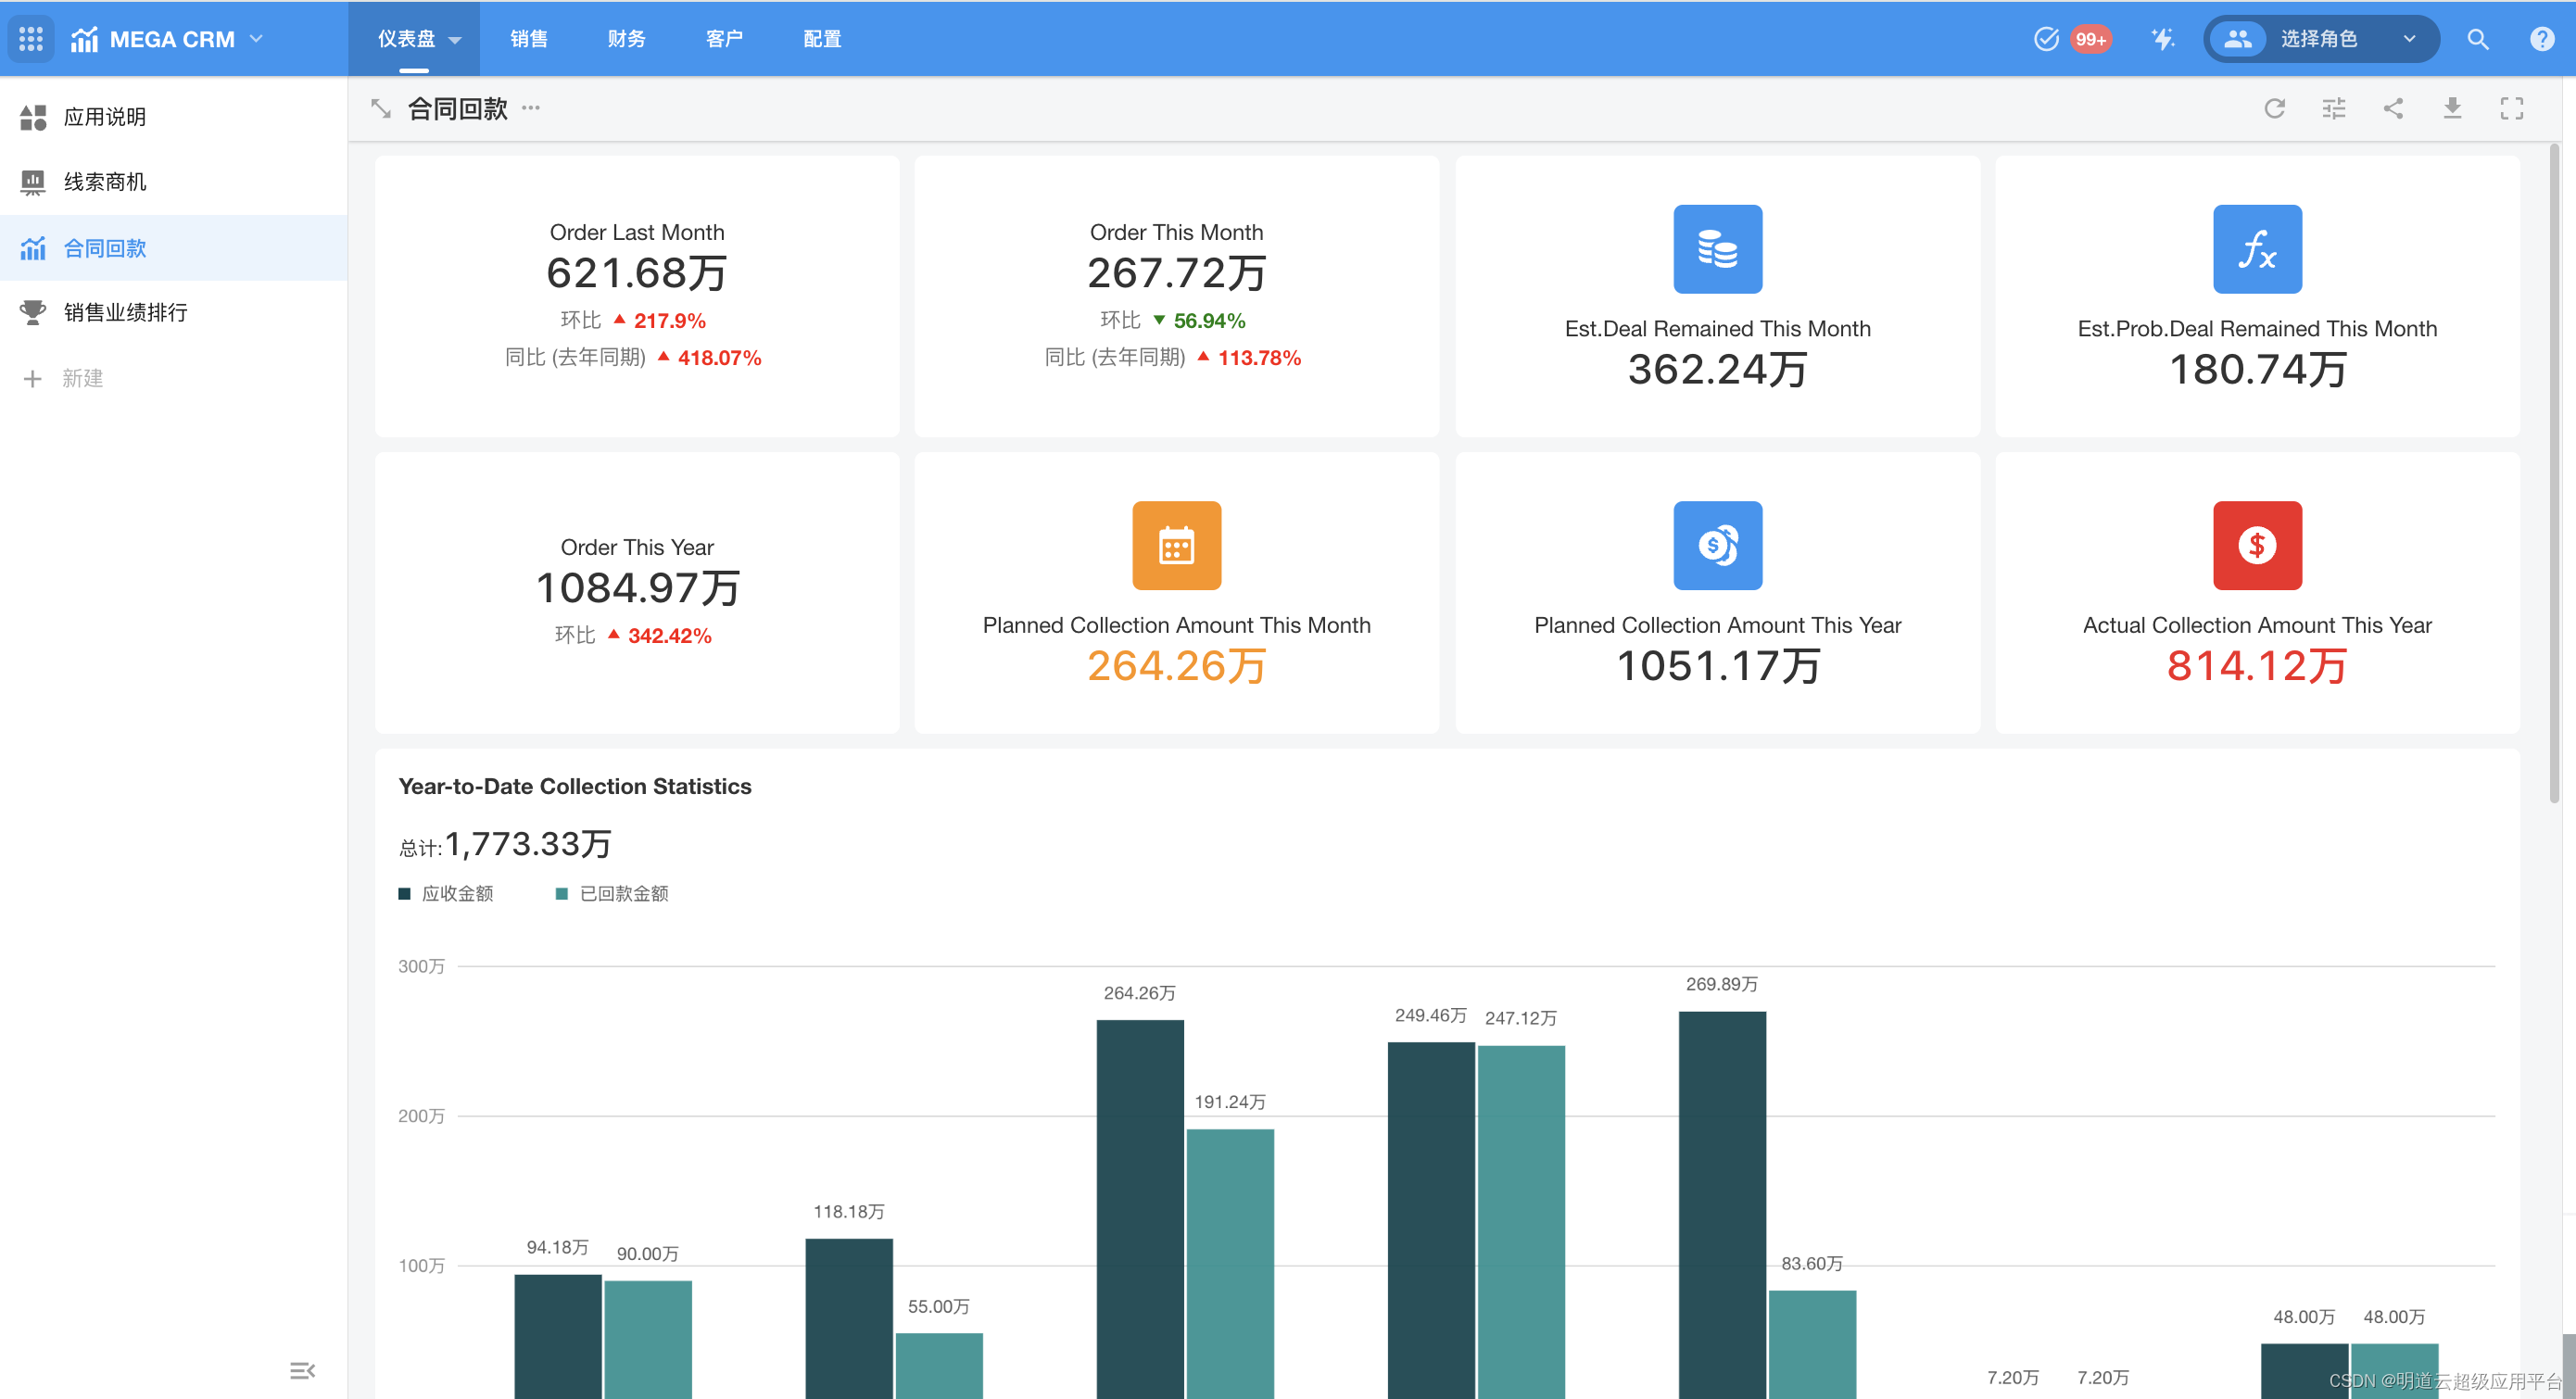The width and height of the screenshot is (2576, 1399).
Task: Toggle the 已回款金额 legend series
Action: pyautogui.click(x=612, y=893)
